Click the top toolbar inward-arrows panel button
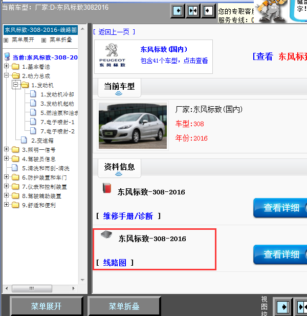This screenshot has width=307, height=316. point(193,11)
